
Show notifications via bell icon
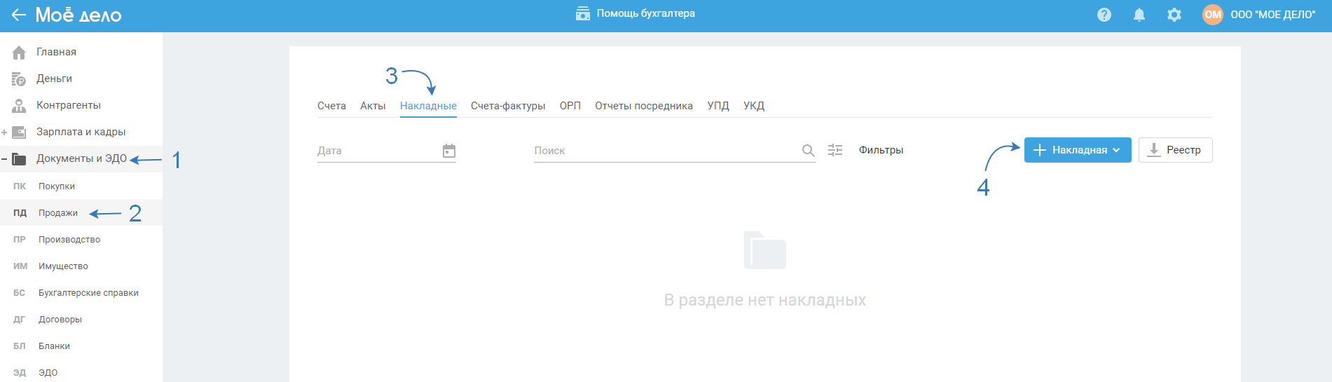1139,15
